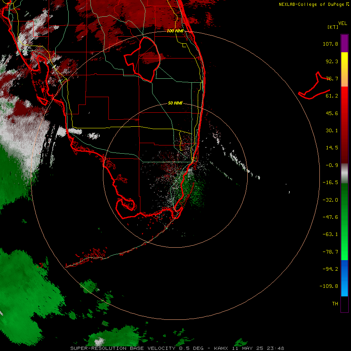
Task: Click the TH label under the scale
Action: [335, 303]
